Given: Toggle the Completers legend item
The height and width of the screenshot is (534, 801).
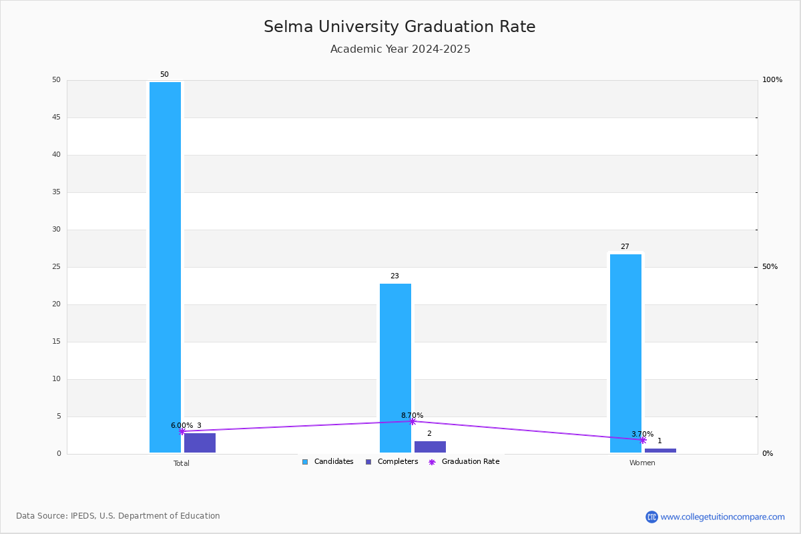Looking at the screenshot, I should pyautogui.click(x=392, y=462).
